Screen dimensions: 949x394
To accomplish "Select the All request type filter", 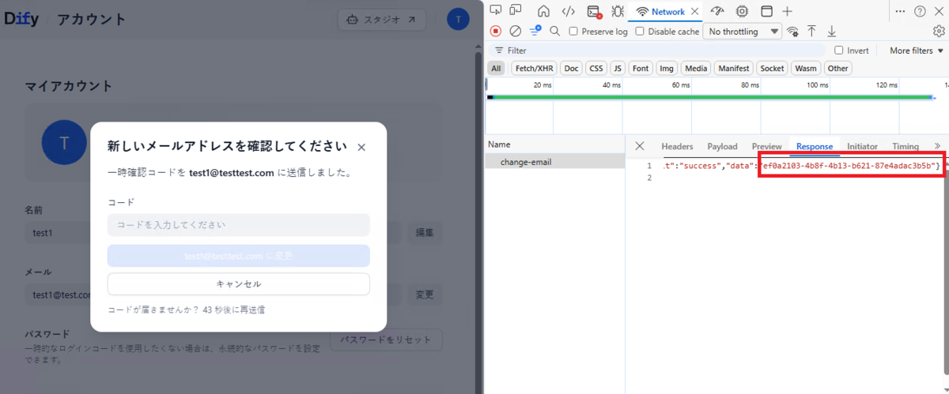I will coord(496,69).
